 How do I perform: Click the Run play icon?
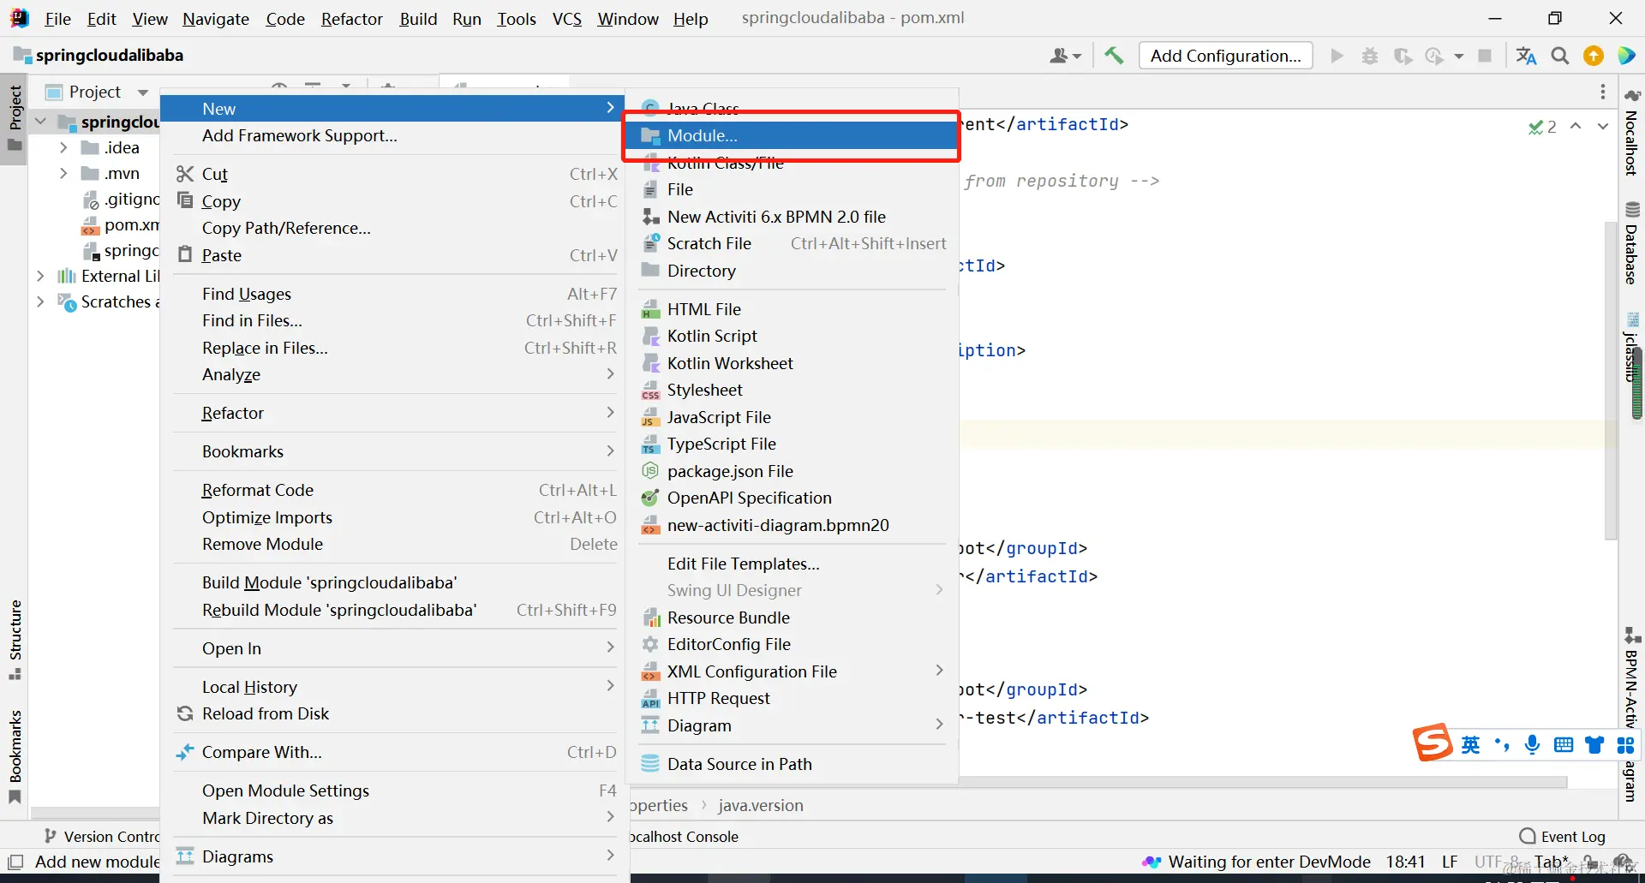click(x=1337, y=56)
